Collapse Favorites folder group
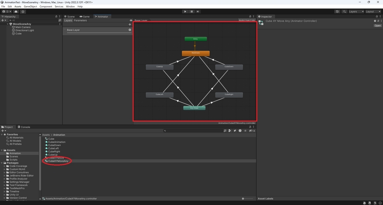Image resolution: width=383 pixels, height=205 pixels. point(2,134)
